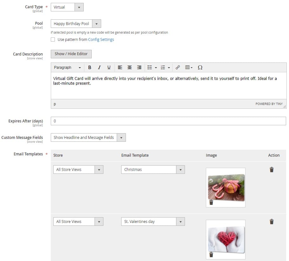Open the Happy Birthday Pool dropdown
289x261 pixels.
point(76,23)
